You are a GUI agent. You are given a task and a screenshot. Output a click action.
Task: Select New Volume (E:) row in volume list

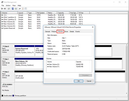(x=42, y=22)
